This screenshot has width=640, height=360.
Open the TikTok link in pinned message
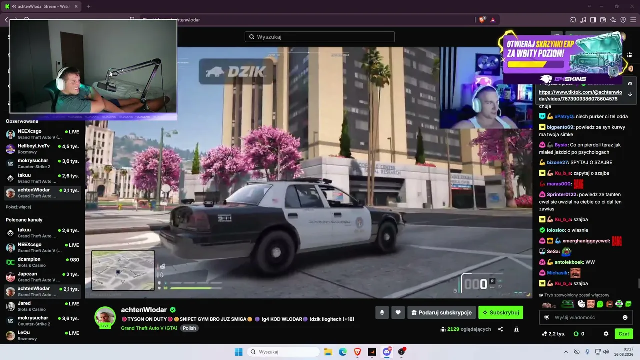tap(580, 95)
